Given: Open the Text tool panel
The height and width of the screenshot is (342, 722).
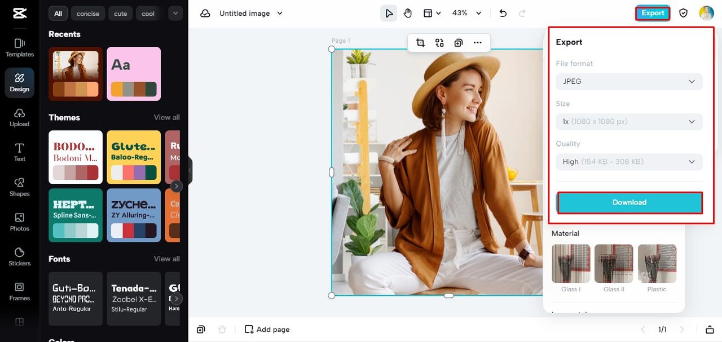Looking at the screenshot, I should [x=20, y=152].
